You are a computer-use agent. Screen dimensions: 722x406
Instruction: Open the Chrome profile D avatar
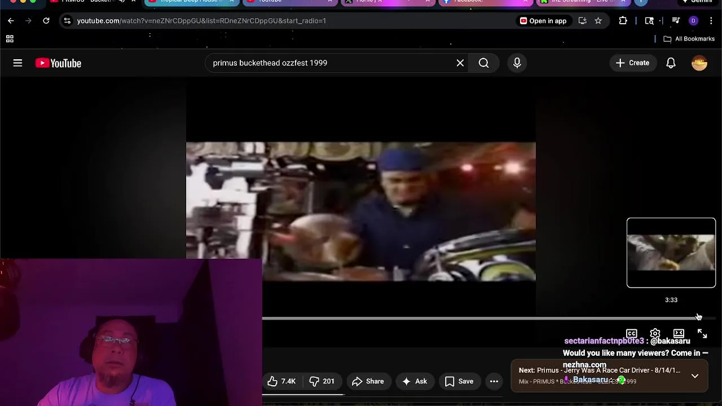(x=694, y=21)
